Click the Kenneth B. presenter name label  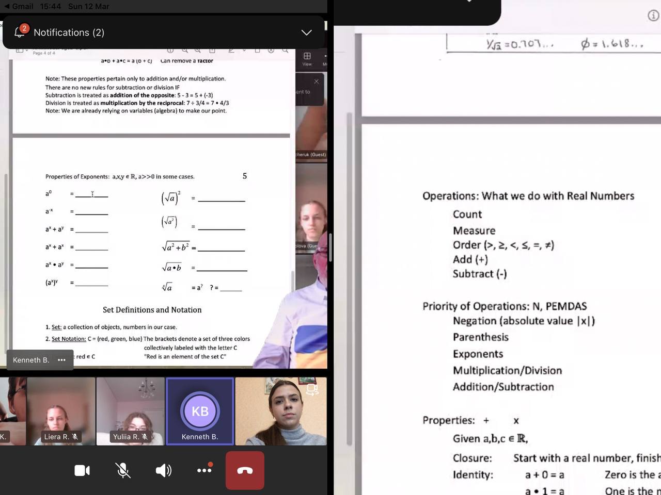pyautogui.click(x=31, y=360)
